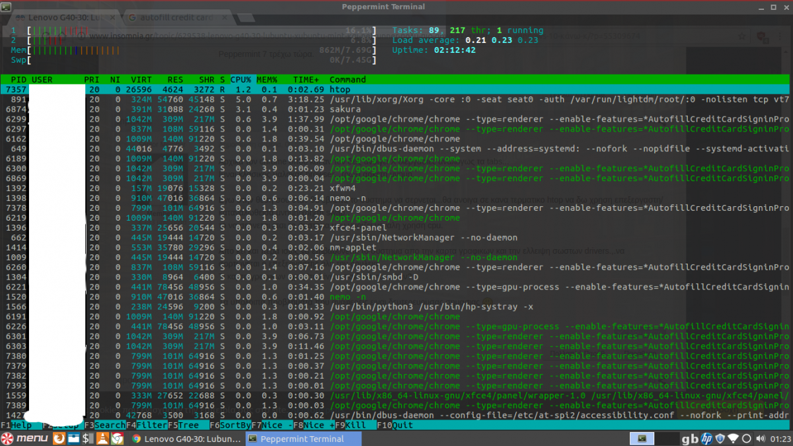Select the Xorg process row PID 891
The image size is (793, 446).
pos(397,99)
